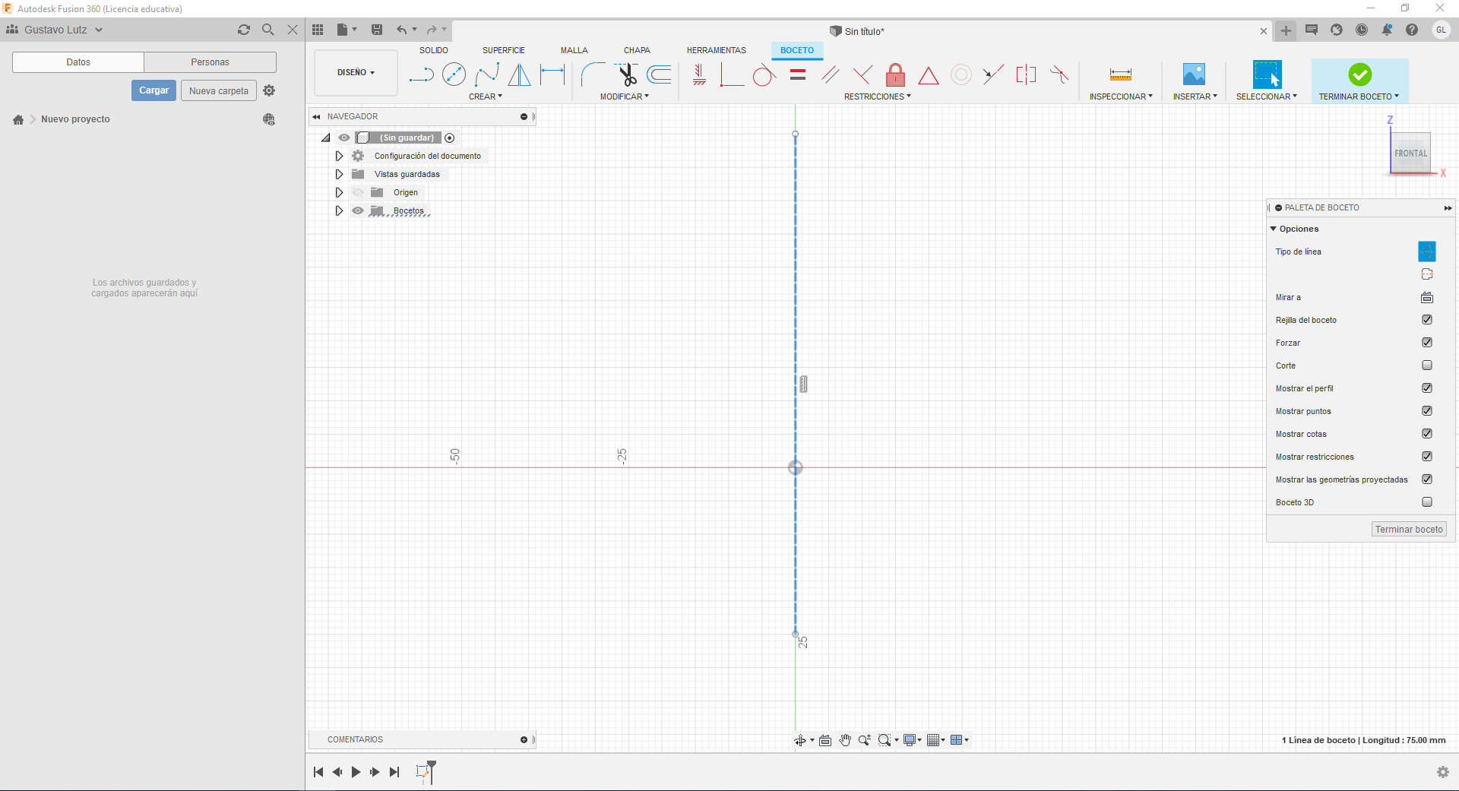Screen dimensions: 1459x791
Task: Open the RESTRICCIONES dropdown menu
Action: click(878, 97)
